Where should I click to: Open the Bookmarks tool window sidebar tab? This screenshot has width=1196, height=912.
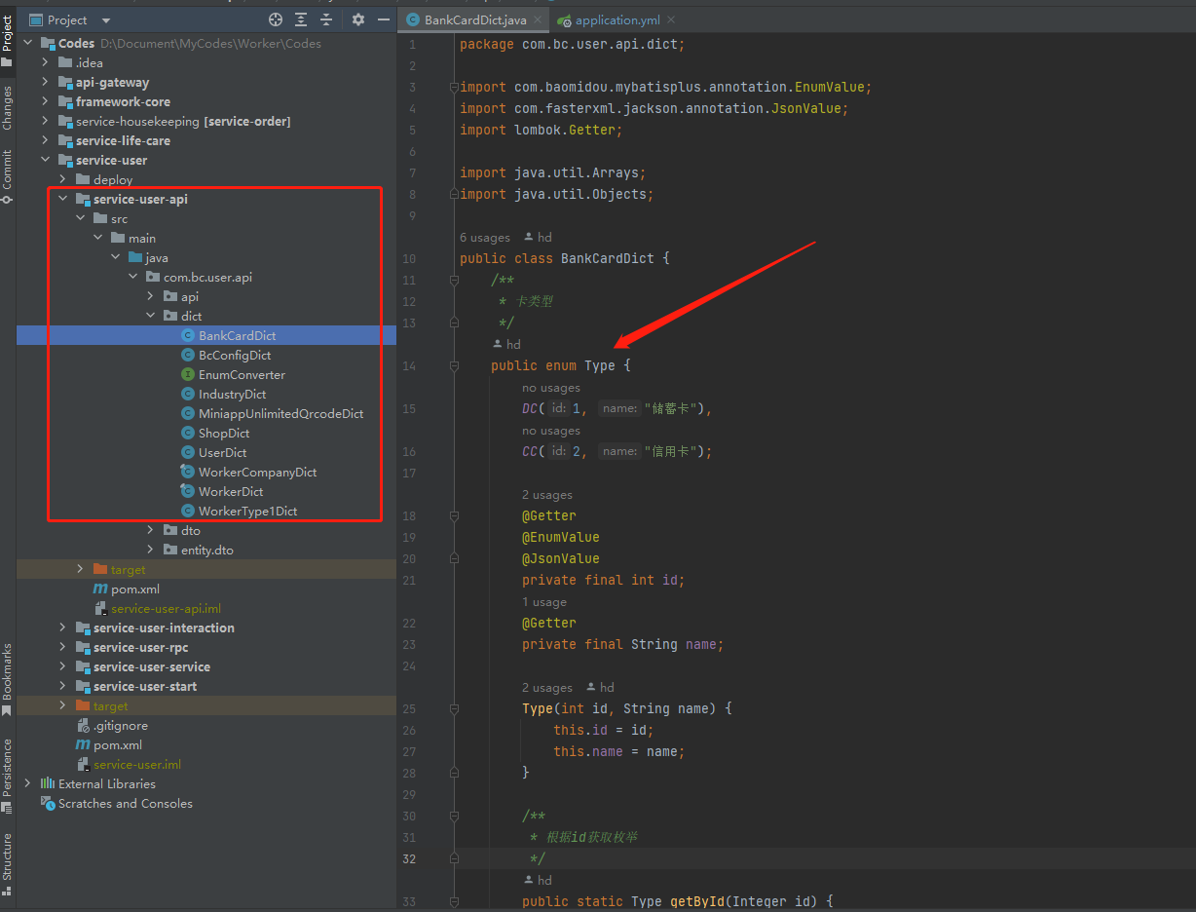pyautogui.click(x=8, y=679)
